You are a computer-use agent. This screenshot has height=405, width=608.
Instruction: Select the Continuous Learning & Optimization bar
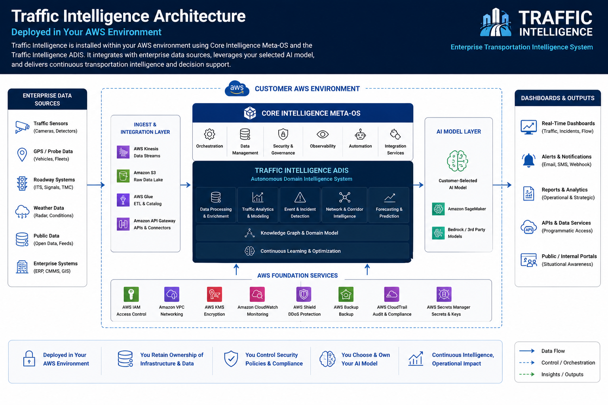[x=302, y=251]
